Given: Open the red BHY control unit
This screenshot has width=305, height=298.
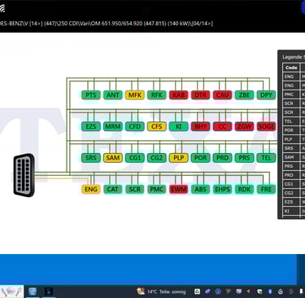Looking at the screenshot, I should pos(201,126).
